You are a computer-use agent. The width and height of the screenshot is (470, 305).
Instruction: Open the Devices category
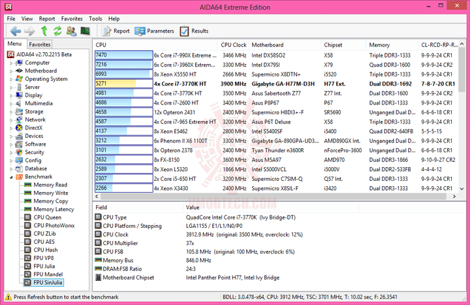click(x=34, y=136)
